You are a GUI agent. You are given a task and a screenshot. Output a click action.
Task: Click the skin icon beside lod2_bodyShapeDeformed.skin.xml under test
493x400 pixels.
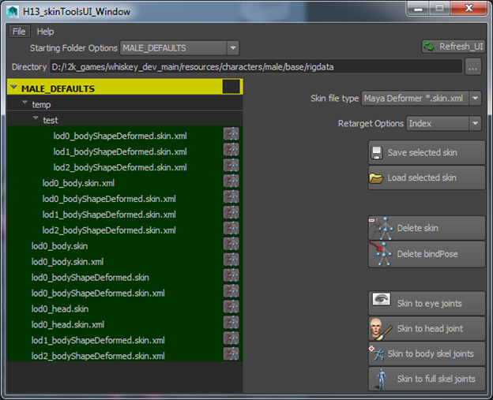(231, 165)
